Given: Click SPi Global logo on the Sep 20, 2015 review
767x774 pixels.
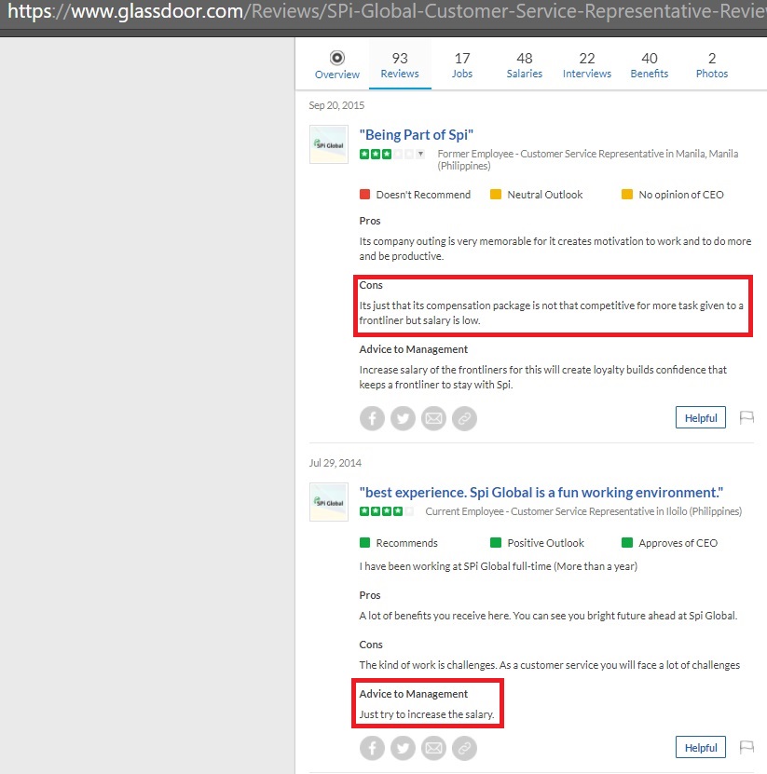Looking at the screenshot, I should coord(329,144).
